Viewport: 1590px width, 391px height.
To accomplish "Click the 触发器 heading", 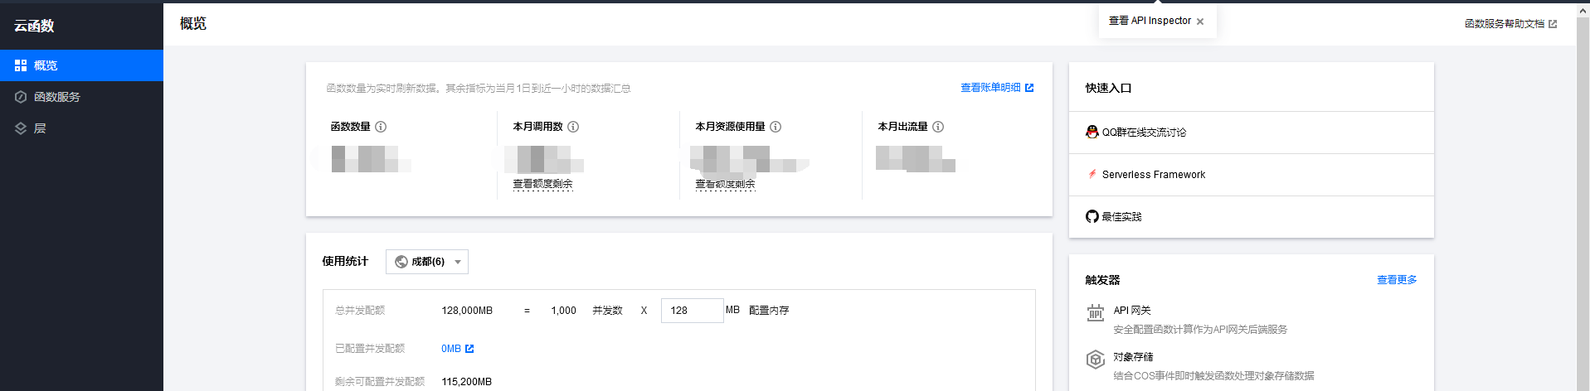I will [1102, 280].
